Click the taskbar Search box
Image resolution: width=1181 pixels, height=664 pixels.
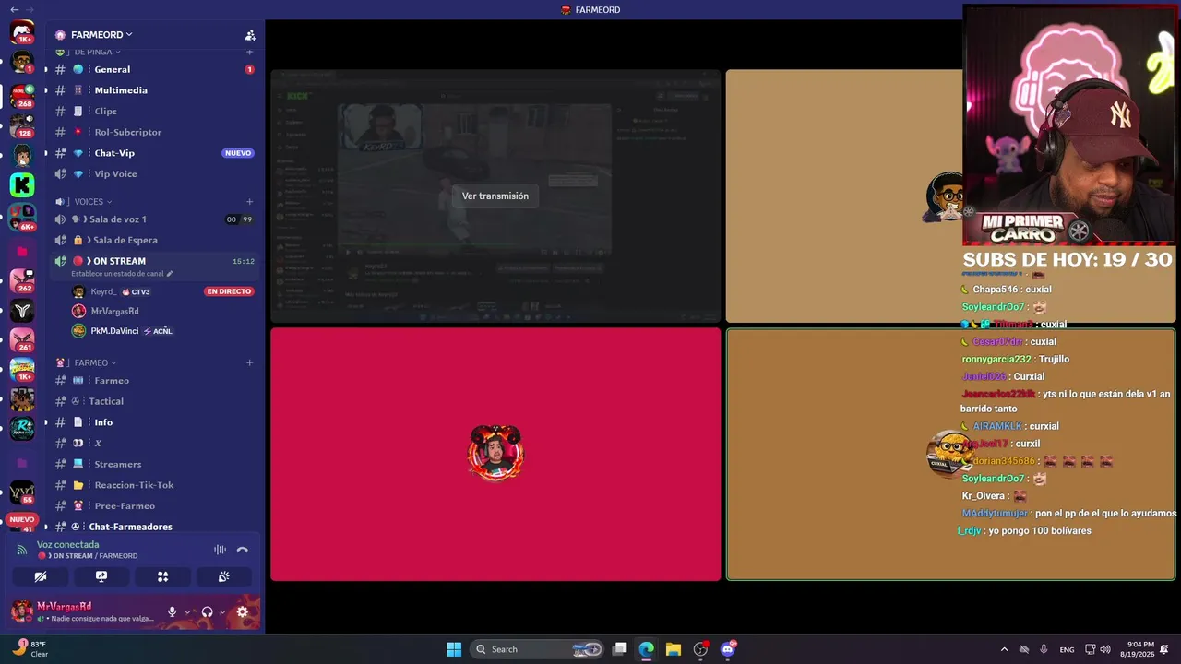tap(538, 649)
